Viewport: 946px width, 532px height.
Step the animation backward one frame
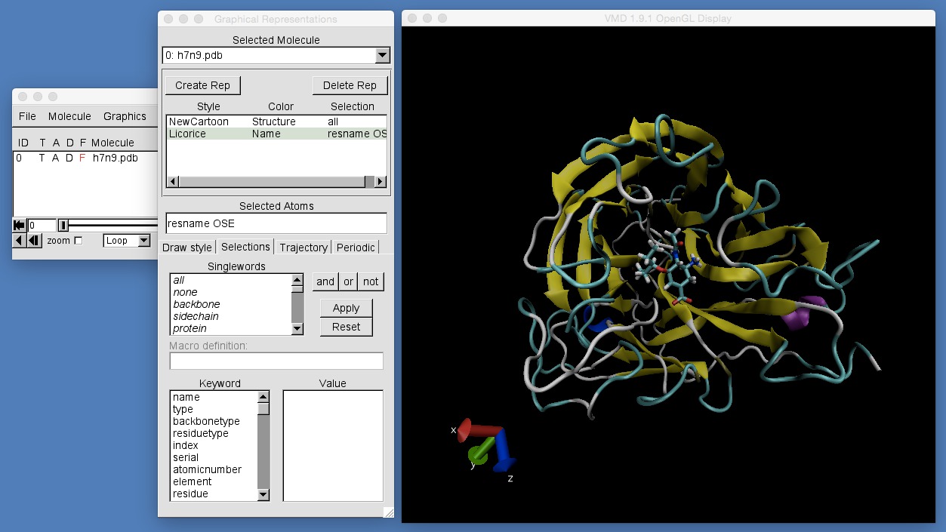[35, 240]
